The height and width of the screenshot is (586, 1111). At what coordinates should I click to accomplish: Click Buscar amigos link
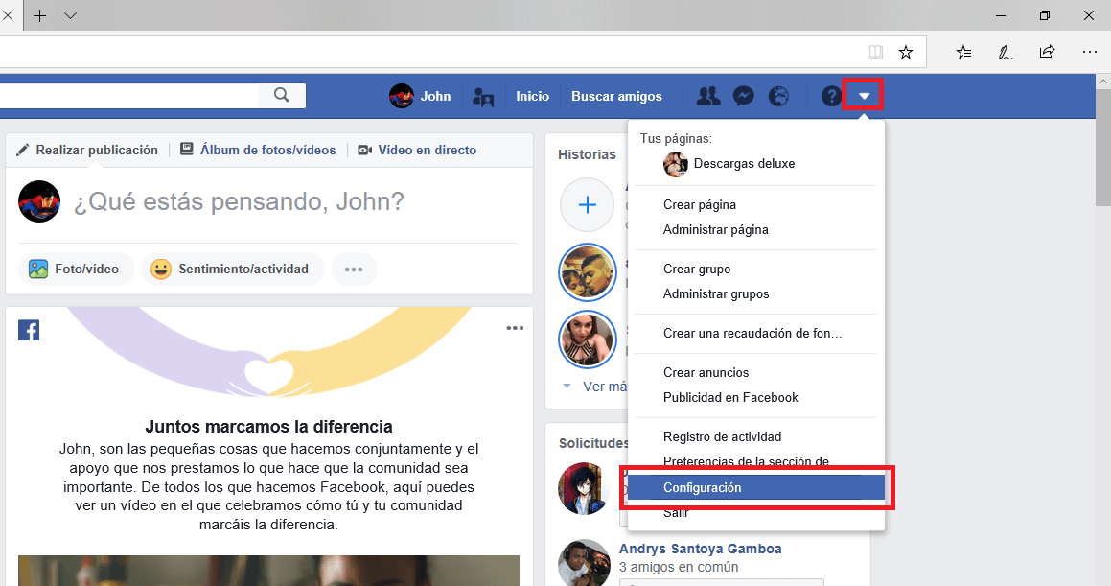pos(616,96)
